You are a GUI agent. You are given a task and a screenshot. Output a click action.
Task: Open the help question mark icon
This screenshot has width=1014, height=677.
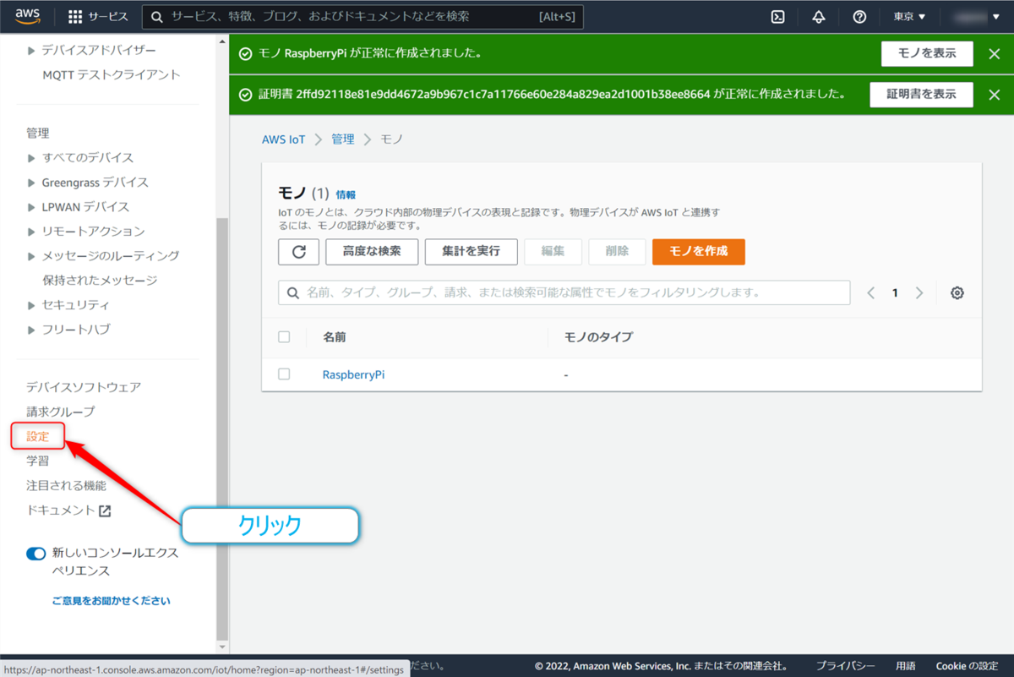[x=859, y=17]
